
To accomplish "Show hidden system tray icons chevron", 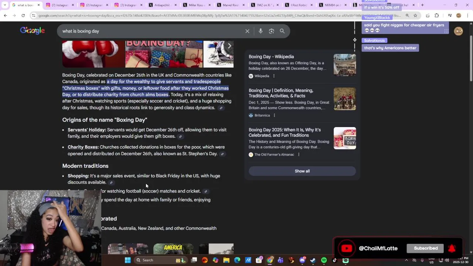I will pyautogui.click(x=406, y=260).
